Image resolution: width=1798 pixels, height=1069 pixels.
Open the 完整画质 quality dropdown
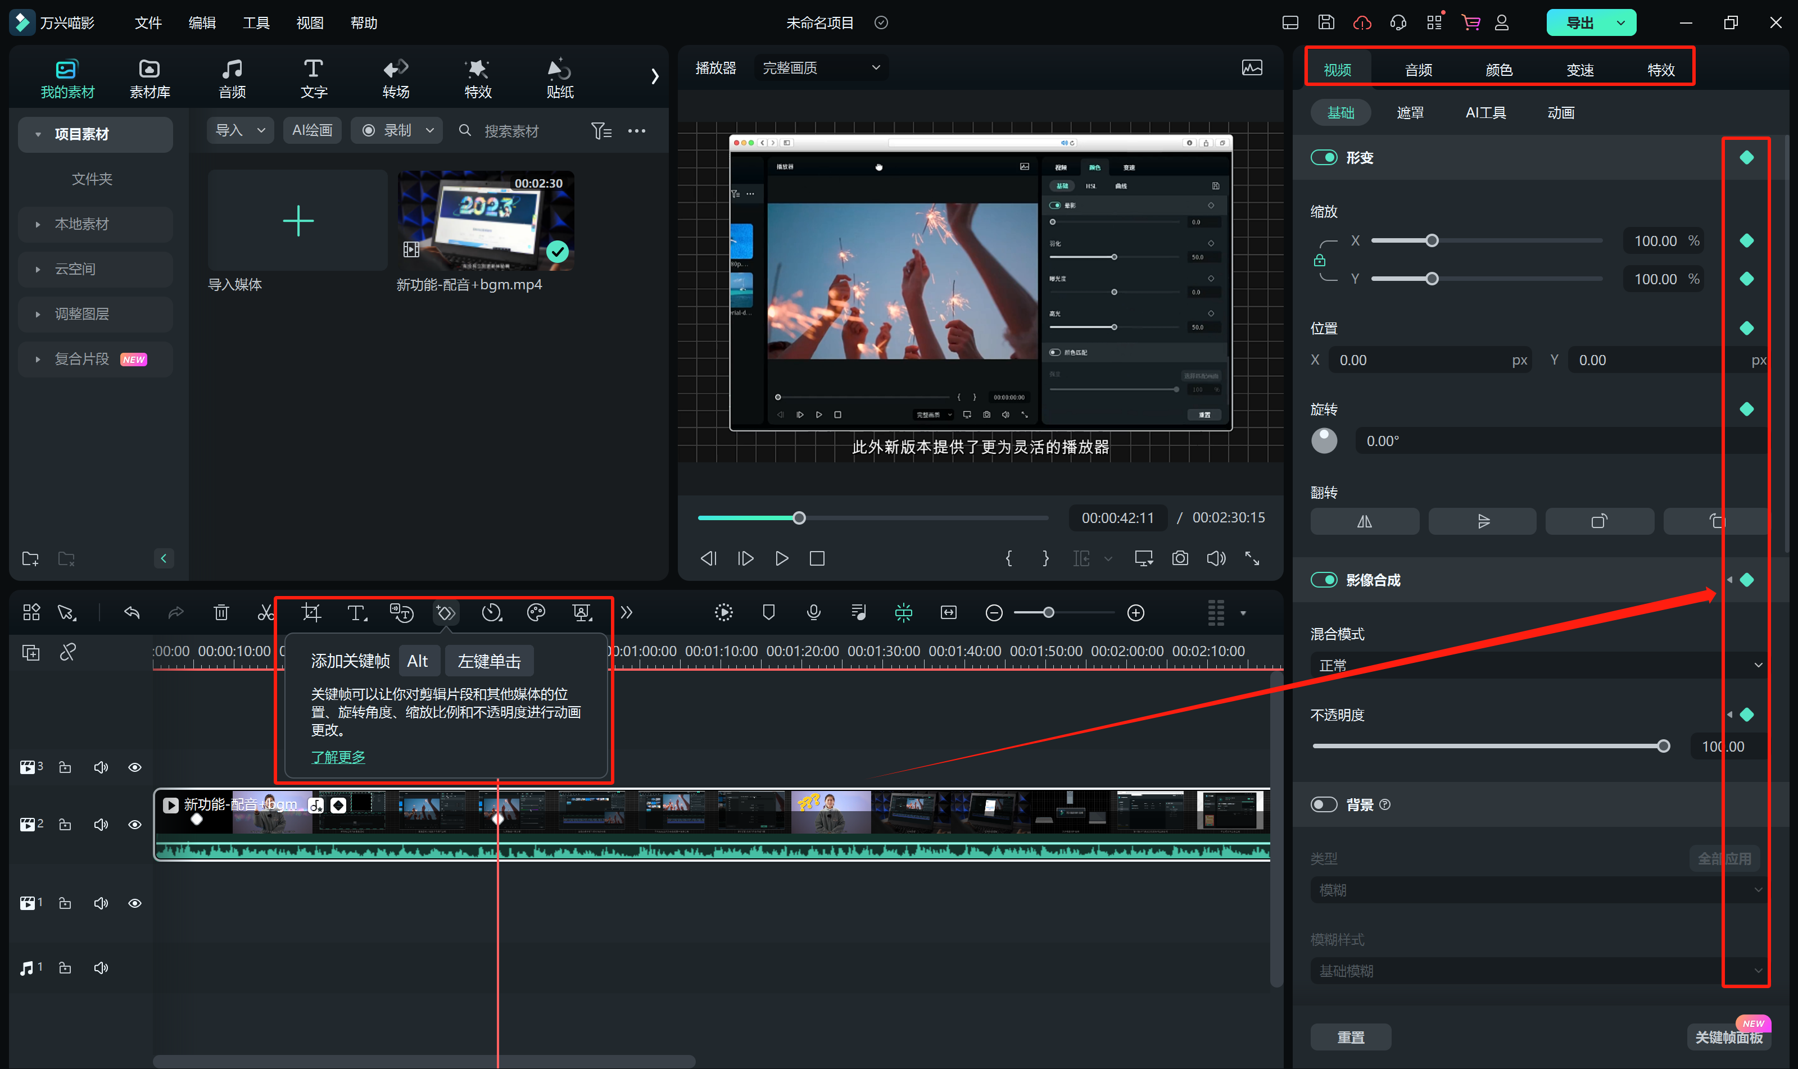821,68
